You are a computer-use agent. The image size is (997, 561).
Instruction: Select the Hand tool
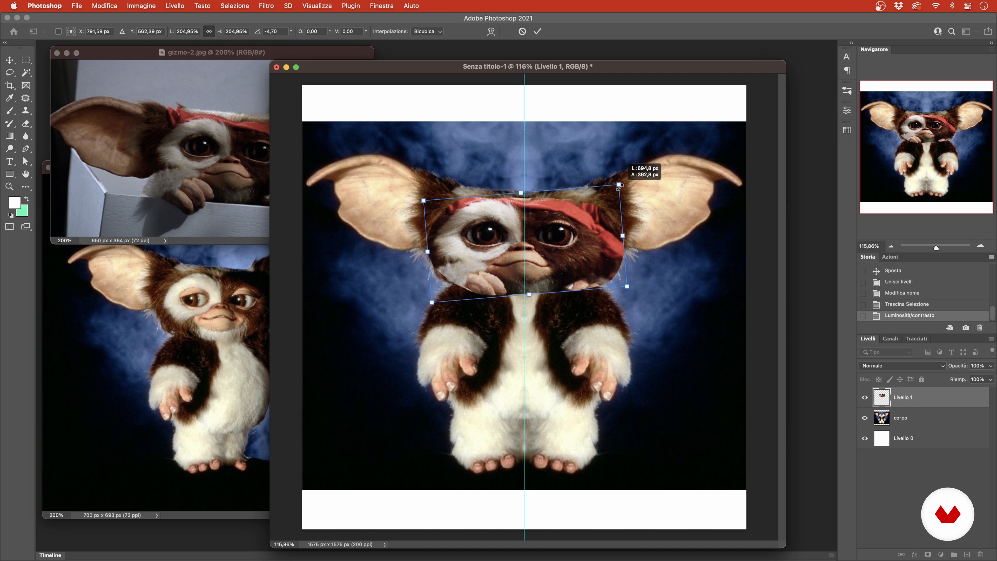point(25,174)
